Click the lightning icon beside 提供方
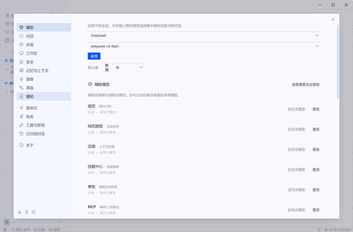Image resolution: width=353 pixels, height=232 pixels. click(x=21, y=108)
